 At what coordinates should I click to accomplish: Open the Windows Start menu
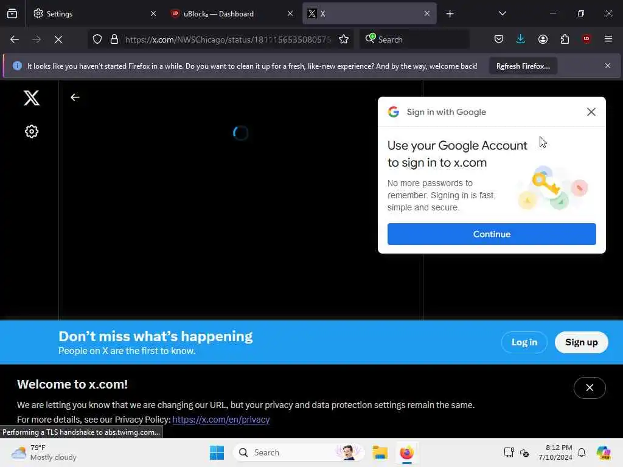(x=217, y=452)
